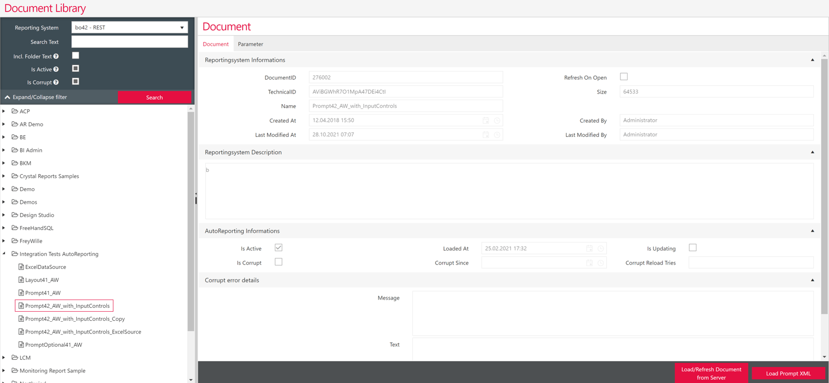Screen dimensions: 829x383
Task: Open calendar picker for Created At
Action: (486, 120)
